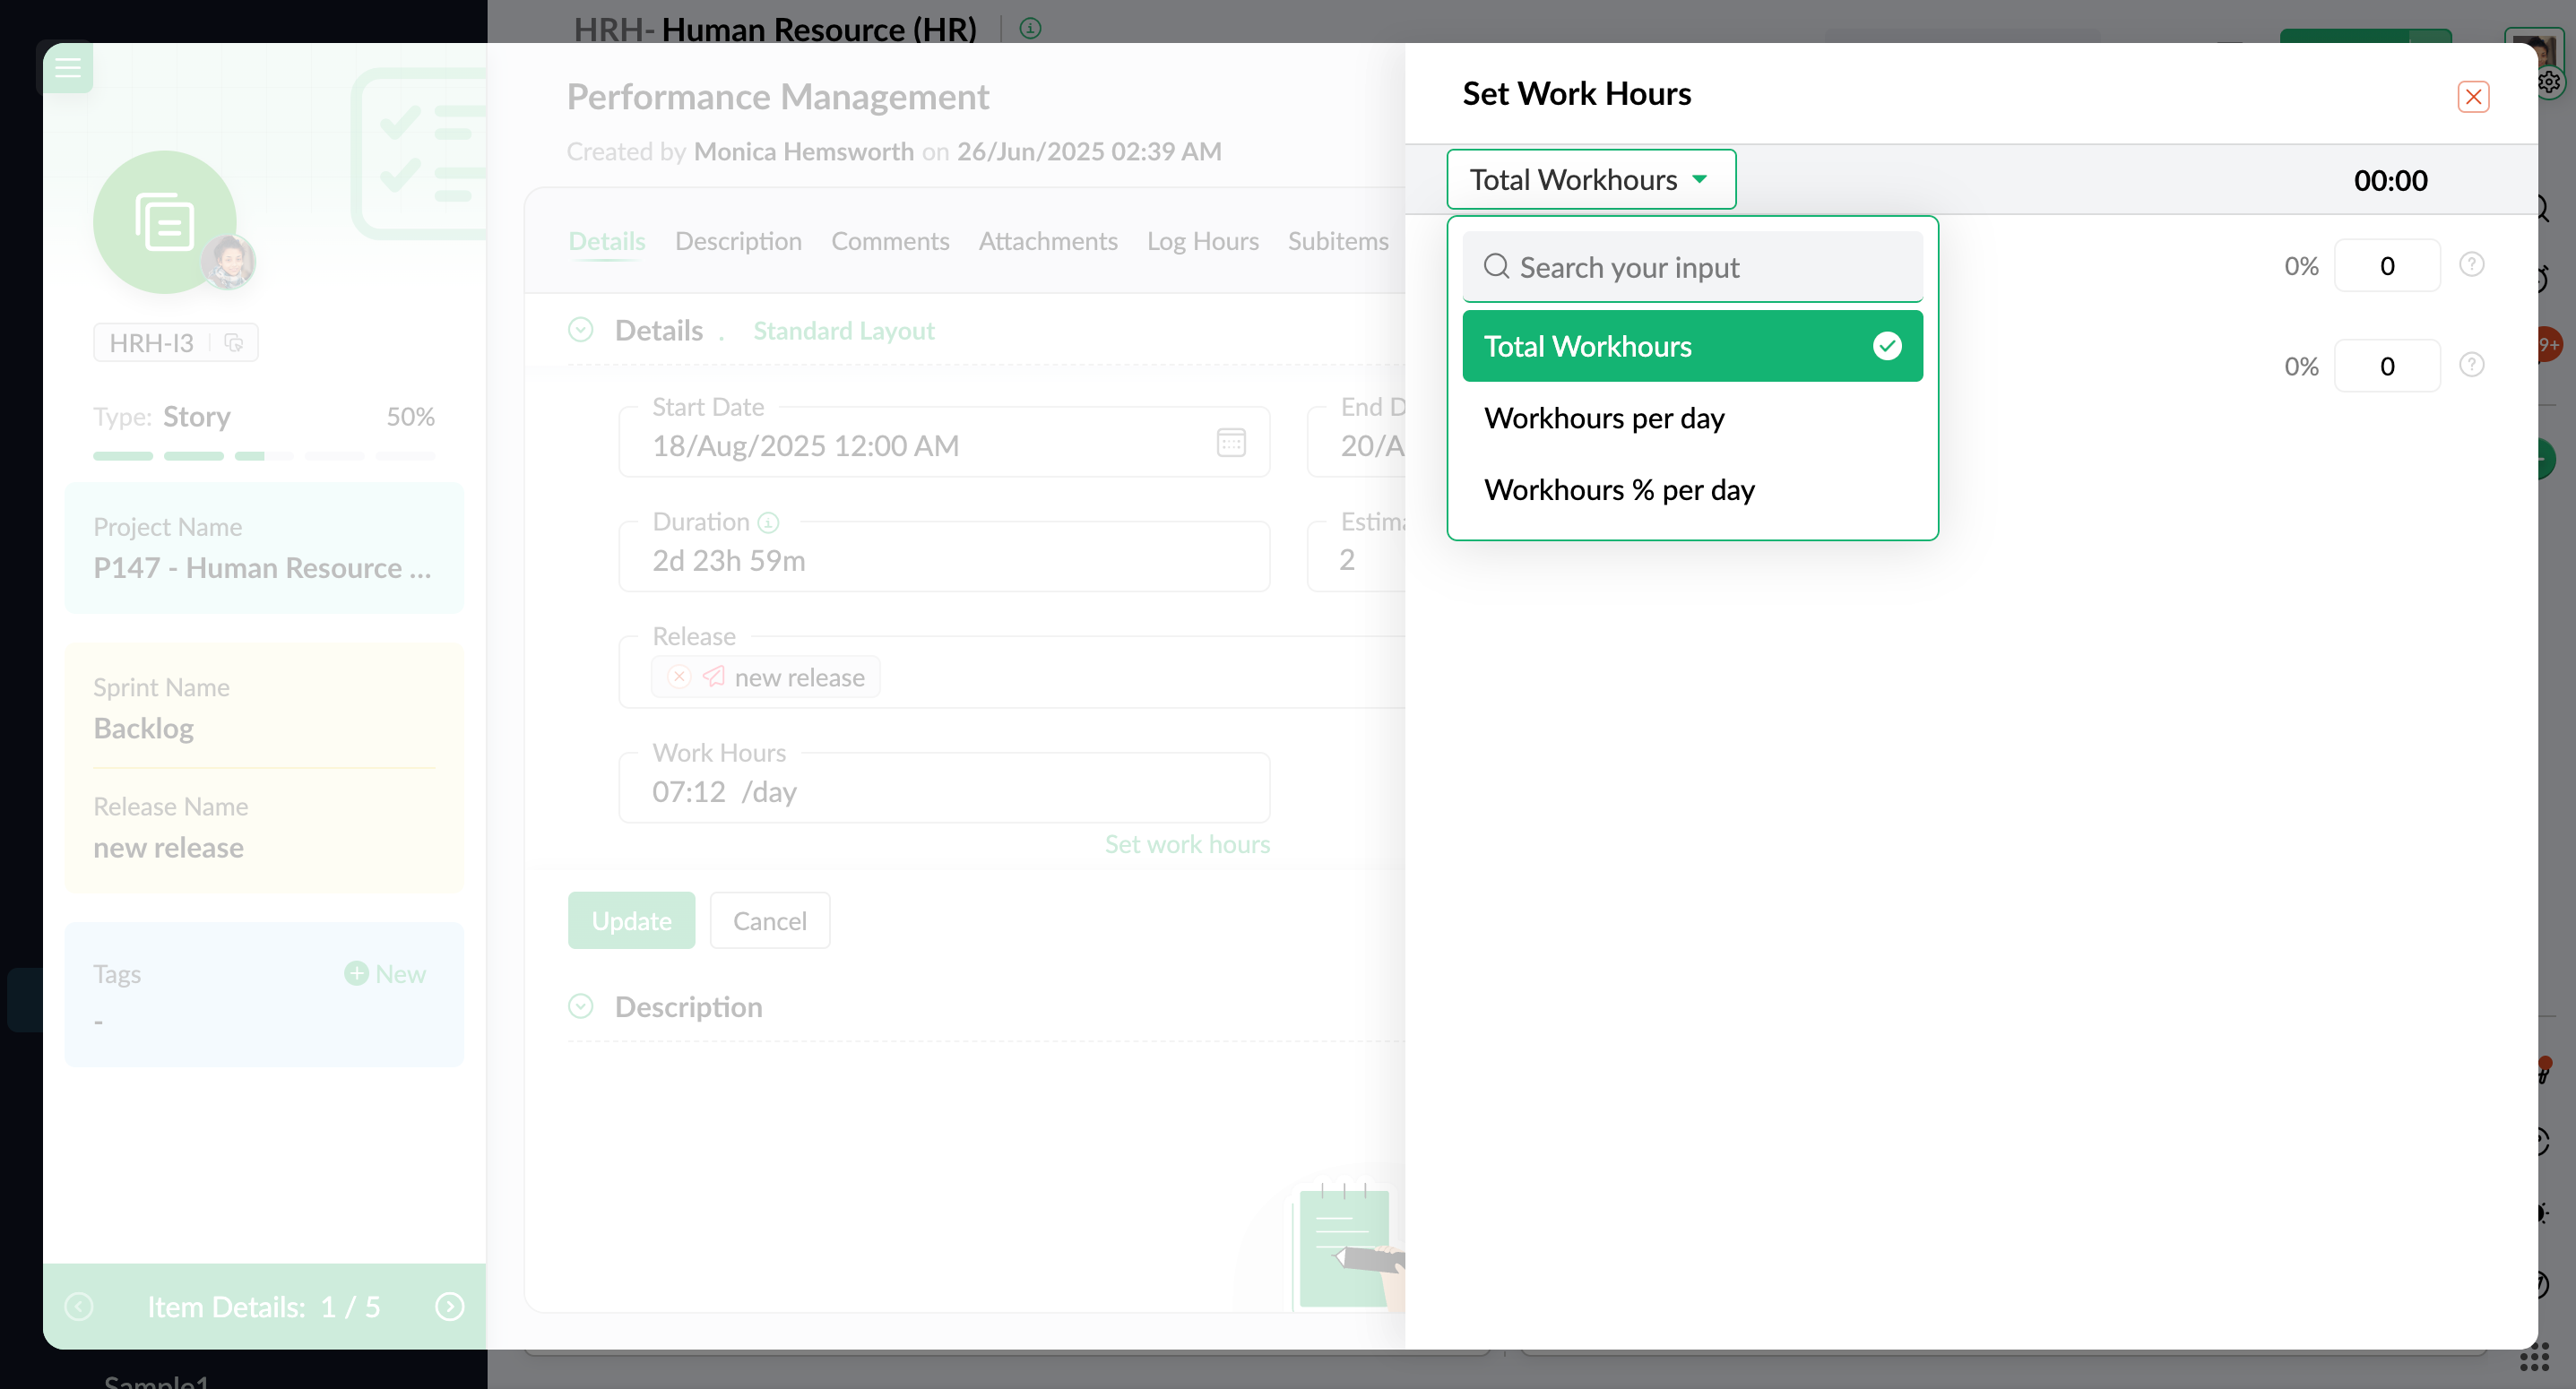The height and width of the screenshot is (1389, 2576).
Task: Click the second row help question icon
Action: [x=2471, y=365]
